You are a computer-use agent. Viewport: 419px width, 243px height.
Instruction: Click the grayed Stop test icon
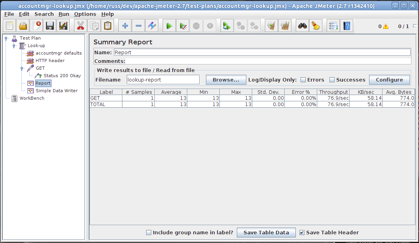[196, 26]
